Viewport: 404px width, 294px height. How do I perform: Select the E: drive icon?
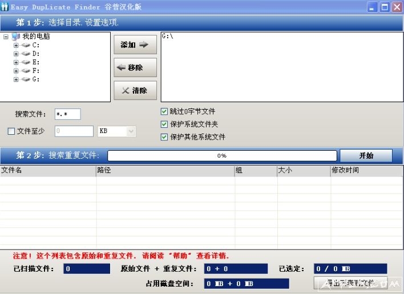click(26, 62)
